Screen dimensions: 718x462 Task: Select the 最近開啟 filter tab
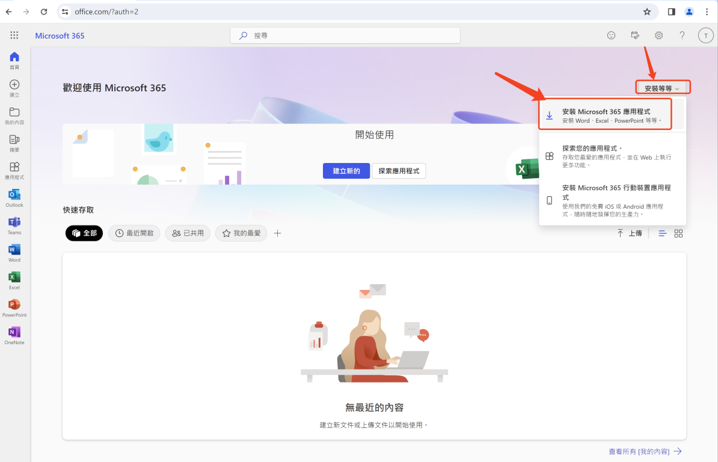[x=134, y=233]
